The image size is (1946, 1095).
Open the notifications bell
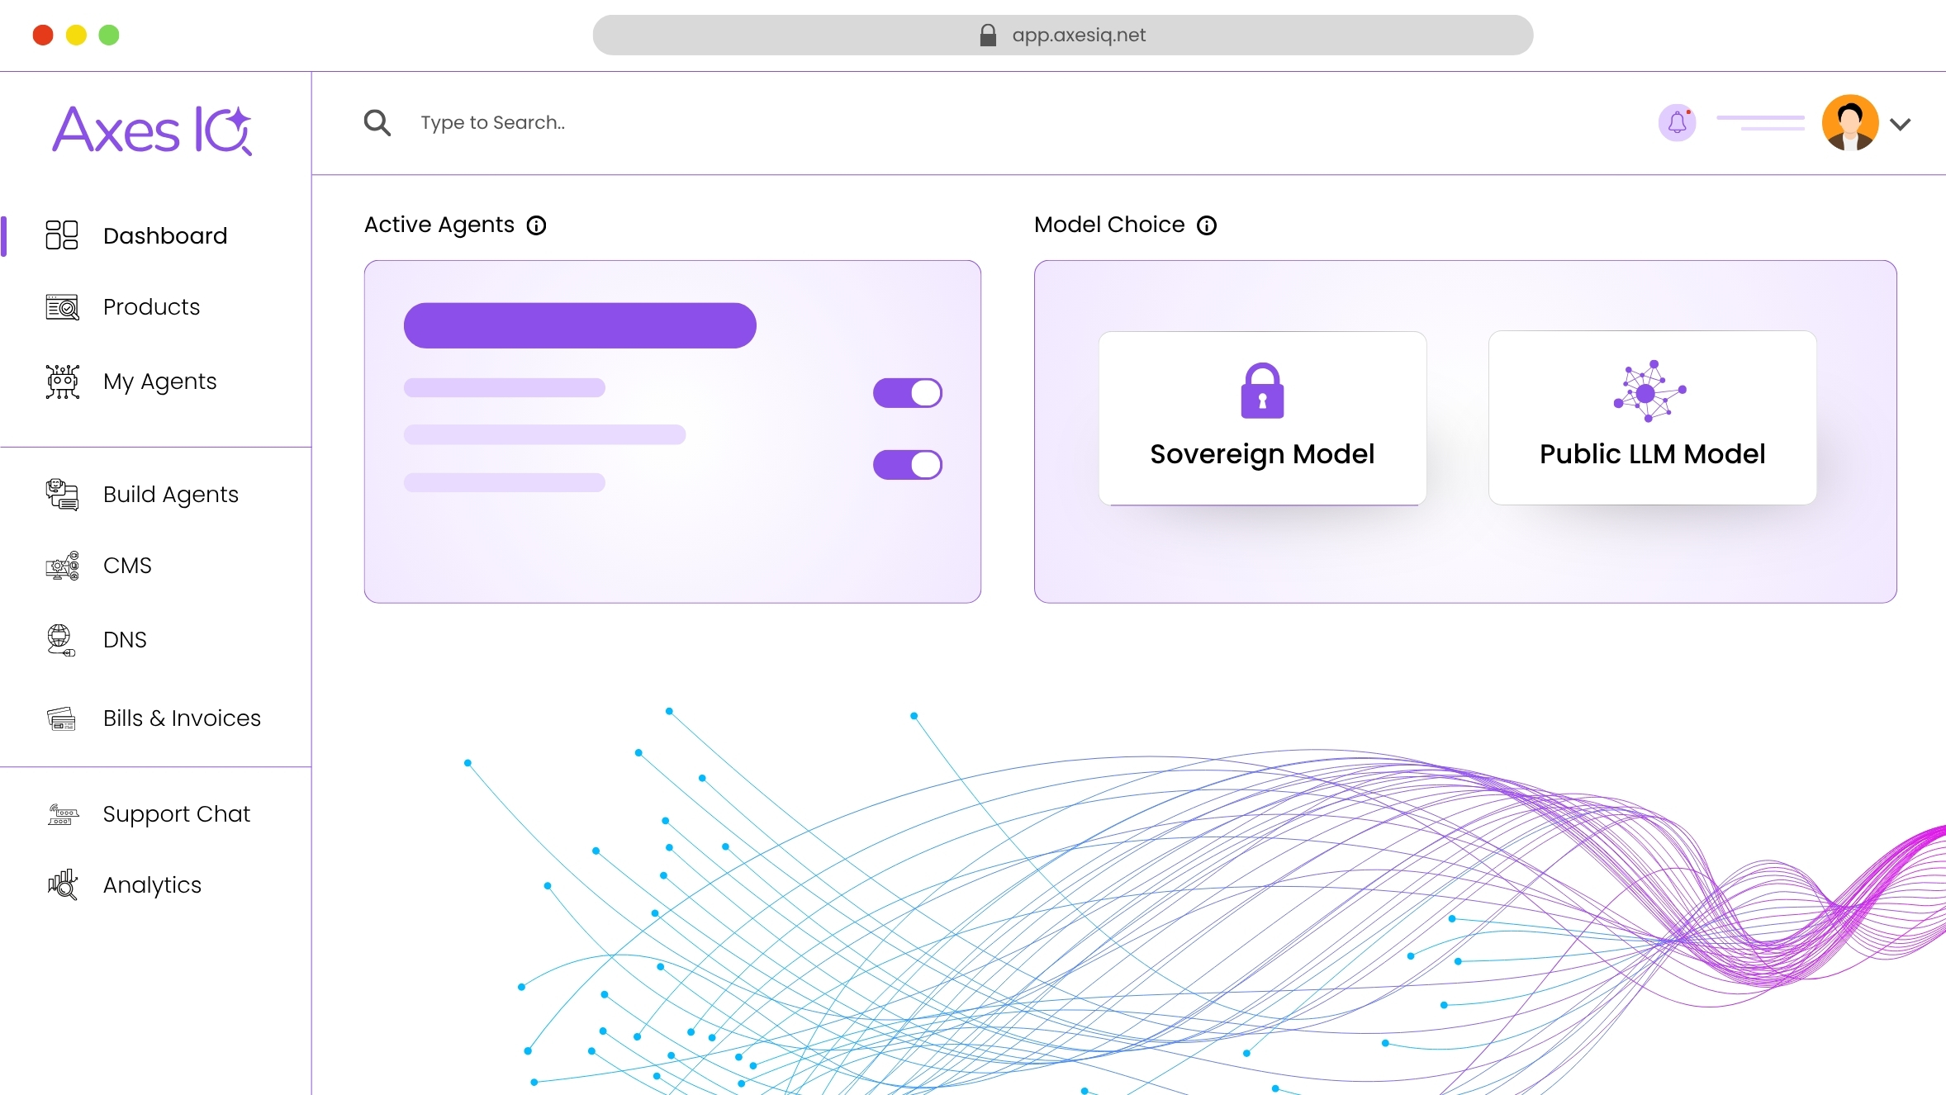1678,123
